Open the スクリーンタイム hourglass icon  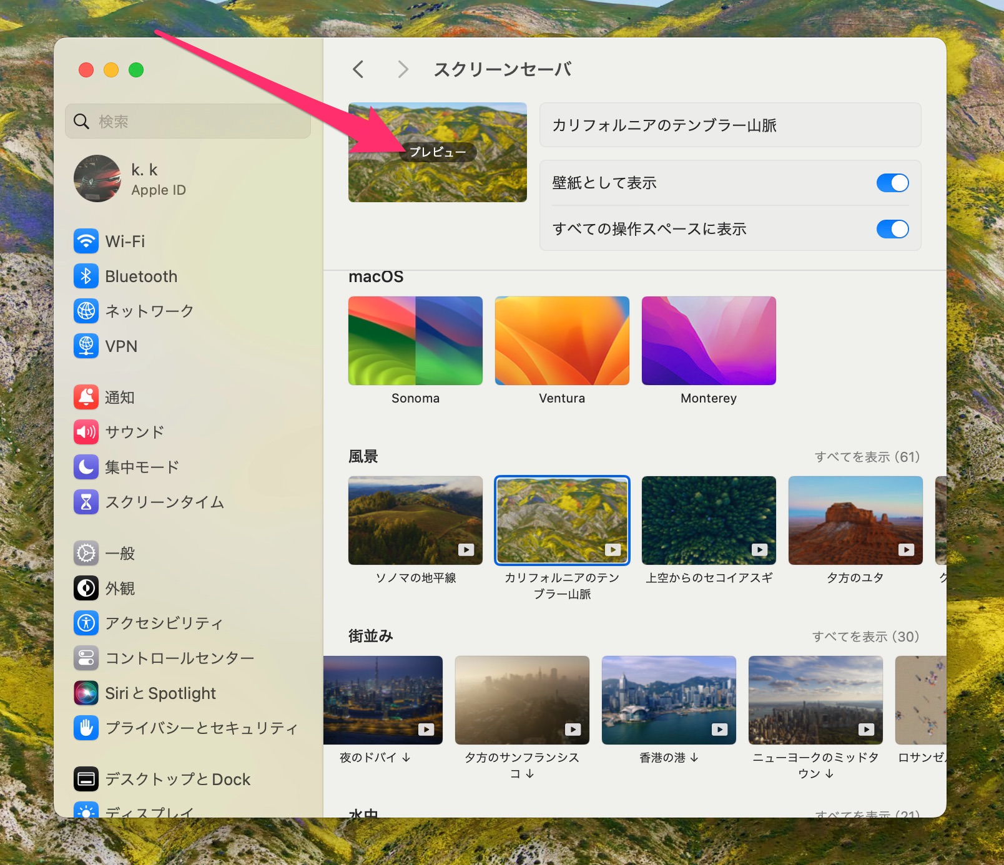click(x=86, y=502)
